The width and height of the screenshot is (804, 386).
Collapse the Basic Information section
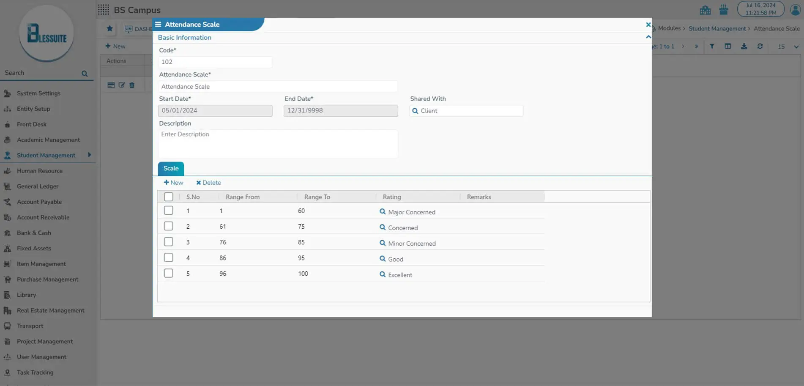click(648, 37)
